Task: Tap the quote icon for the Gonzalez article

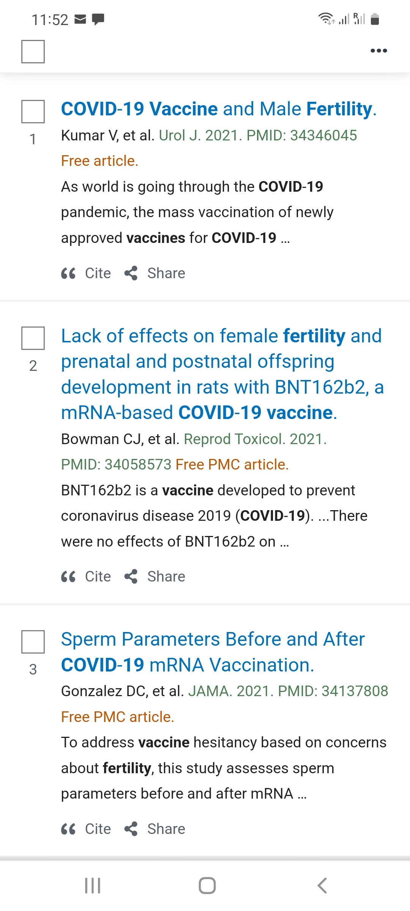Action: pos(68,829)
